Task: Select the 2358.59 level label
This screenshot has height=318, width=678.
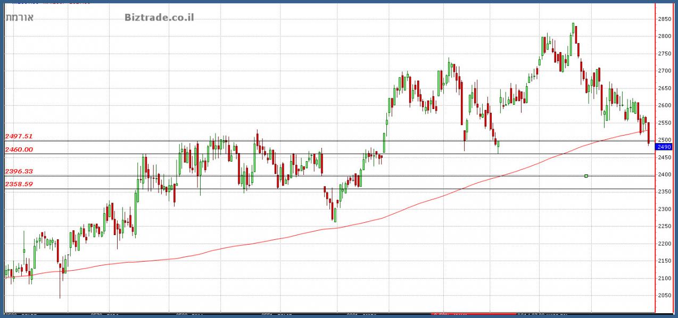Action: coord(19,185)
